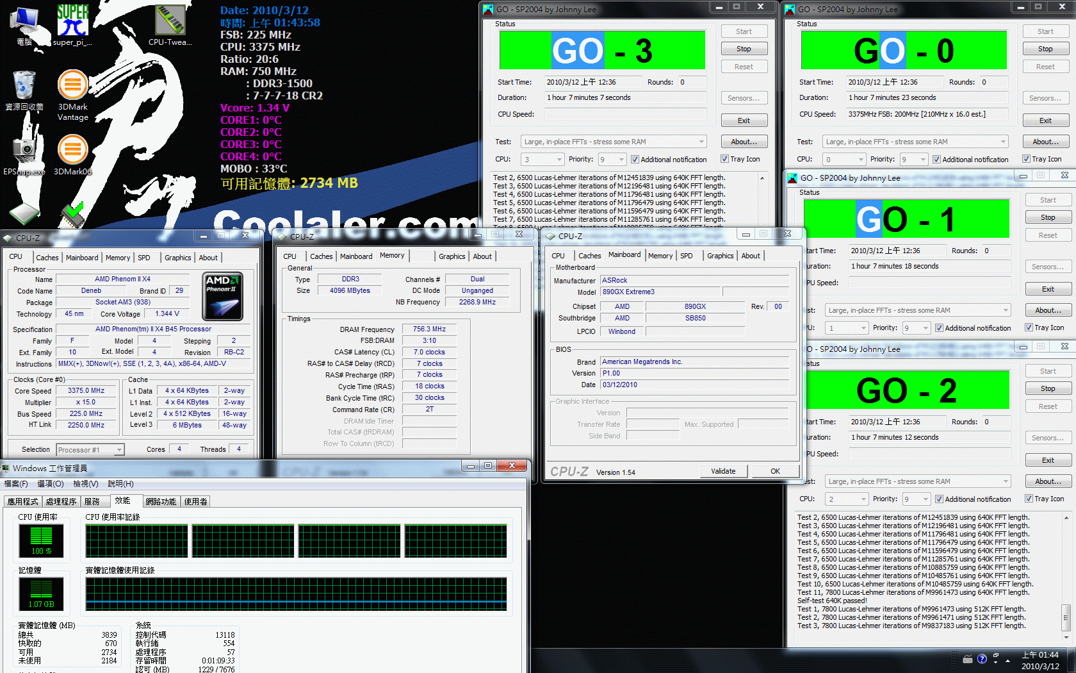Open the CPU dropdown in GO - 3 window

[542, 159]
